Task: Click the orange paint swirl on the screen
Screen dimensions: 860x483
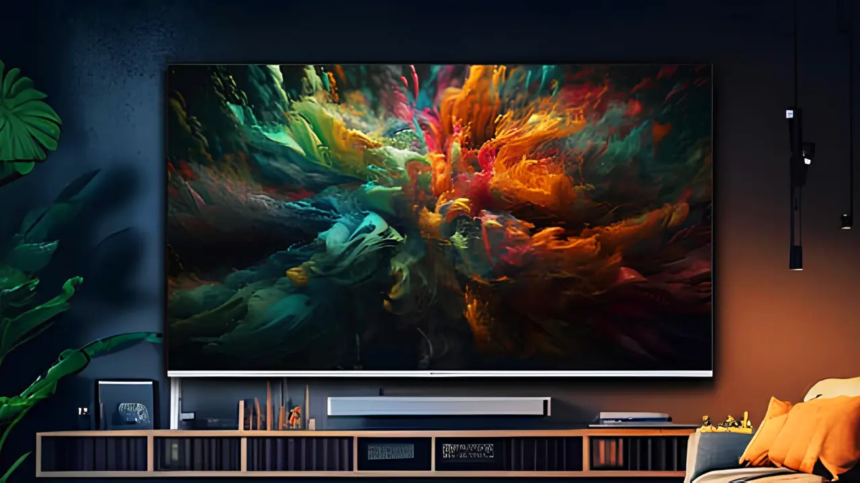Action: (531, 154)
